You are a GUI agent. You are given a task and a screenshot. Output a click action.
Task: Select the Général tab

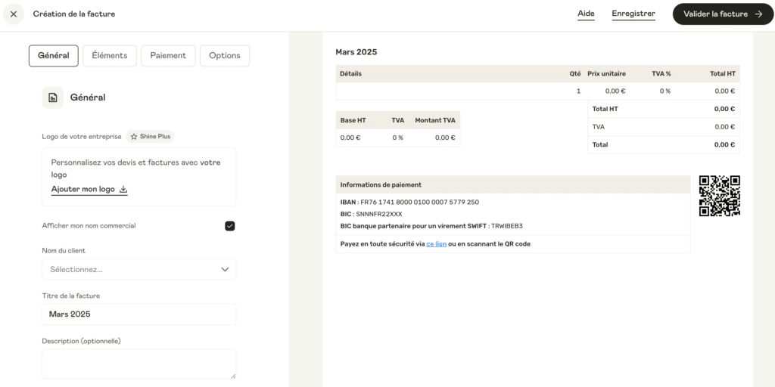54,56
